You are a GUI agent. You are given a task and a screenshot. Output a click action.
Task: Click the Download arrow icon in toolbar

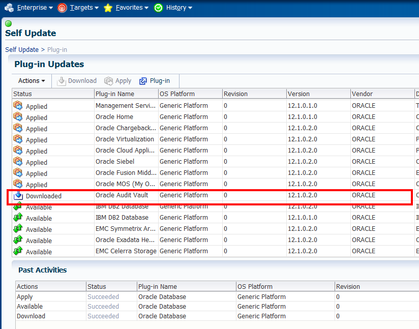[x=61, y=81]
